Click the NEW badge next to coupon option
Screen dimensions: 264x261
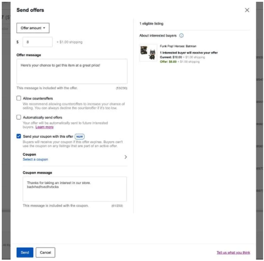(x=80, y=137)
